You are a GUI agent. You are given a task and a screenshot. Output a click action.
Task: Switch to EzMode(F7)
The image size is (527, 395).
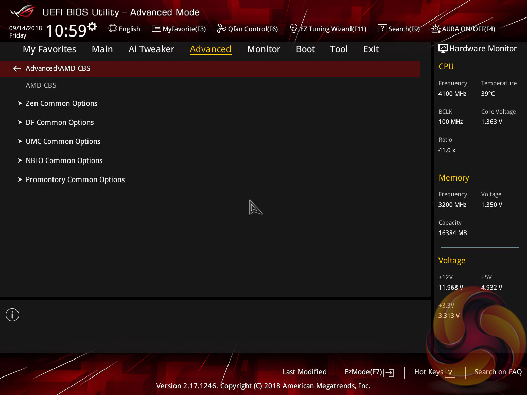(364, 372)
